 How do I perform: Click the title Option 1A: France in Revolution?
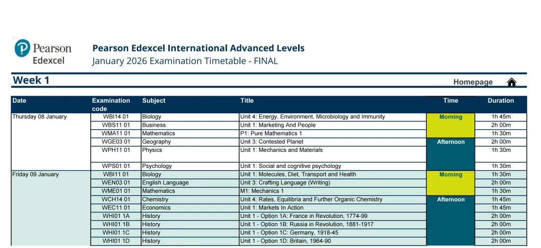(304, 216)
